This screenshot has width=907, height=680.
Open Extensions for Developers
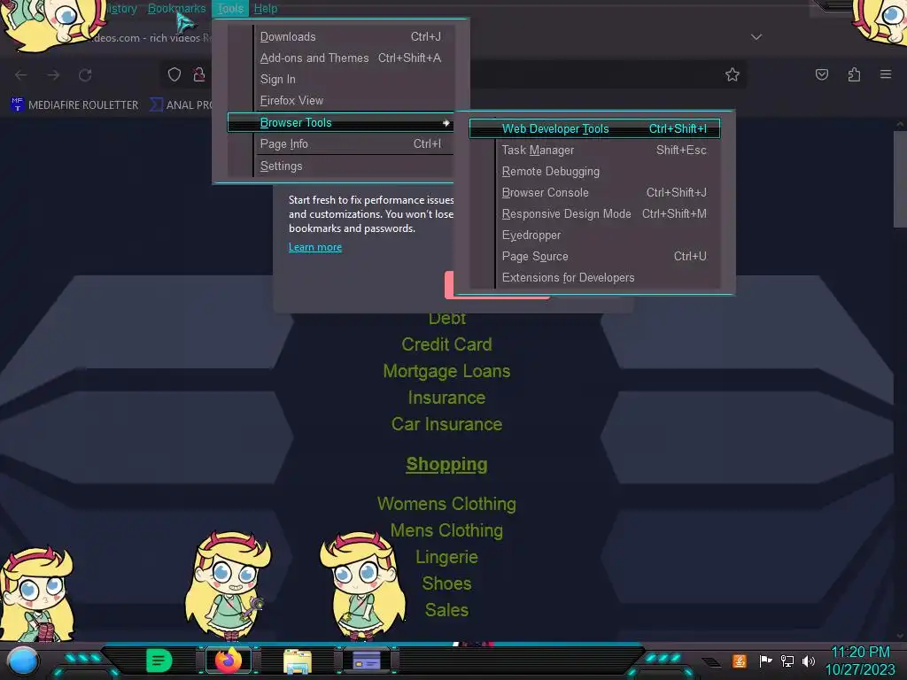(x=594, y=277)
